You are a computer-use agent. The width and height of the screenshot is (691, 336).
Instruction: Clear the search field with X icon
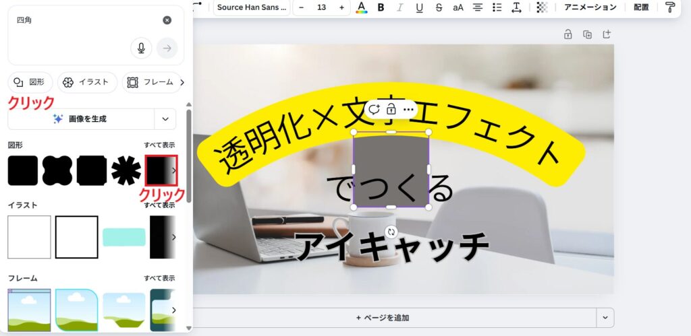pos(167,20)
